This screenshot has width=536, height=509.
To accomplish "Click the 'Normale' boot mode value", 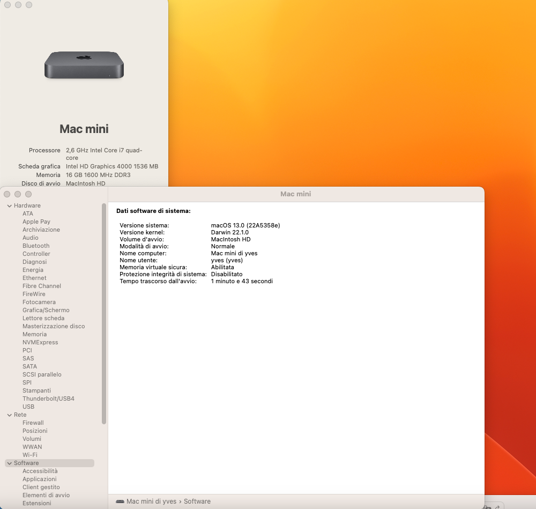I will [x=223, y=246].
